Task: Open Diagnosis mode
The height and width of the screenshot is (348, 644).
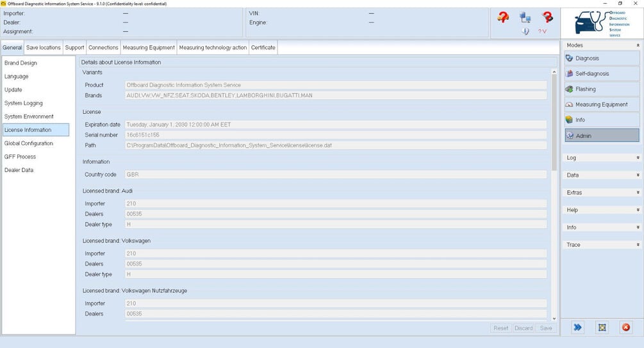Action: click(602, 58)
